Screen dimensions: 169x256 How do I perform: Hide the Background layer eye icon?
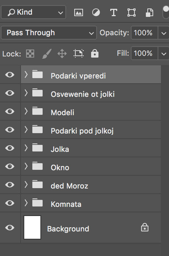pyautogui.click(x=10, y=227)
